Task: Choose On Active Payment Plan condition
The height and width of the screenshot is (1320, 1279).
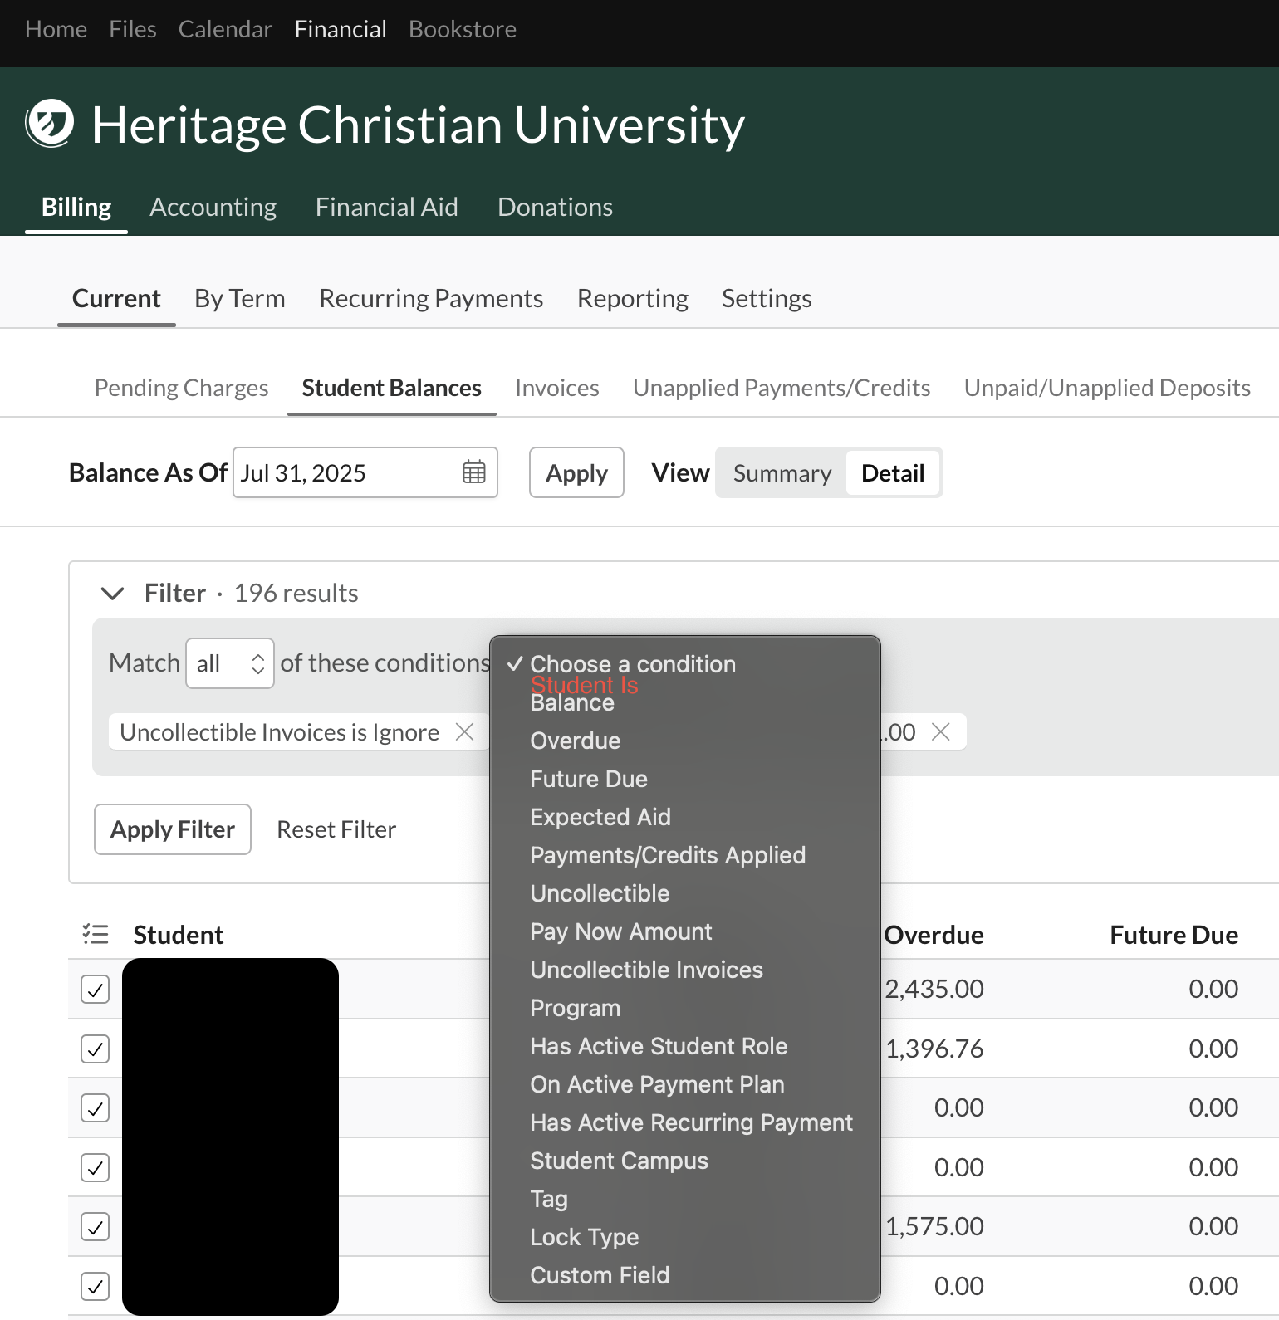Action: [657, 1084]
